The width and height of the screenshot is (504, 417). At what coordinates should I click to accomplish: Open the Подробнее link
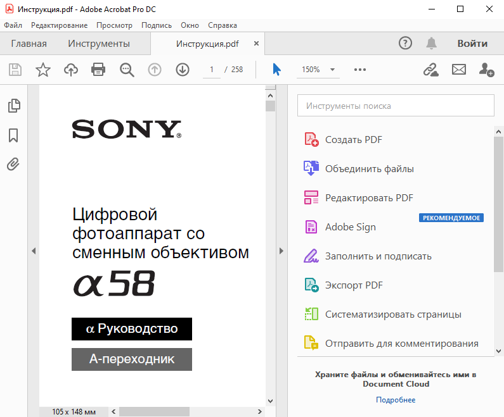[396, 400]
